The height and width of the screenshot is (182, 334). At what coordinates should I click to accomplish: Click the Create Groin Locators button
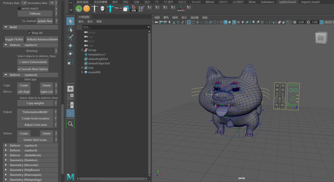tap(35, 119)
